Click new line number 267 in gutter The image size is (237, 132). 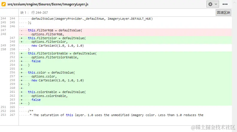(x=12, y=115)
